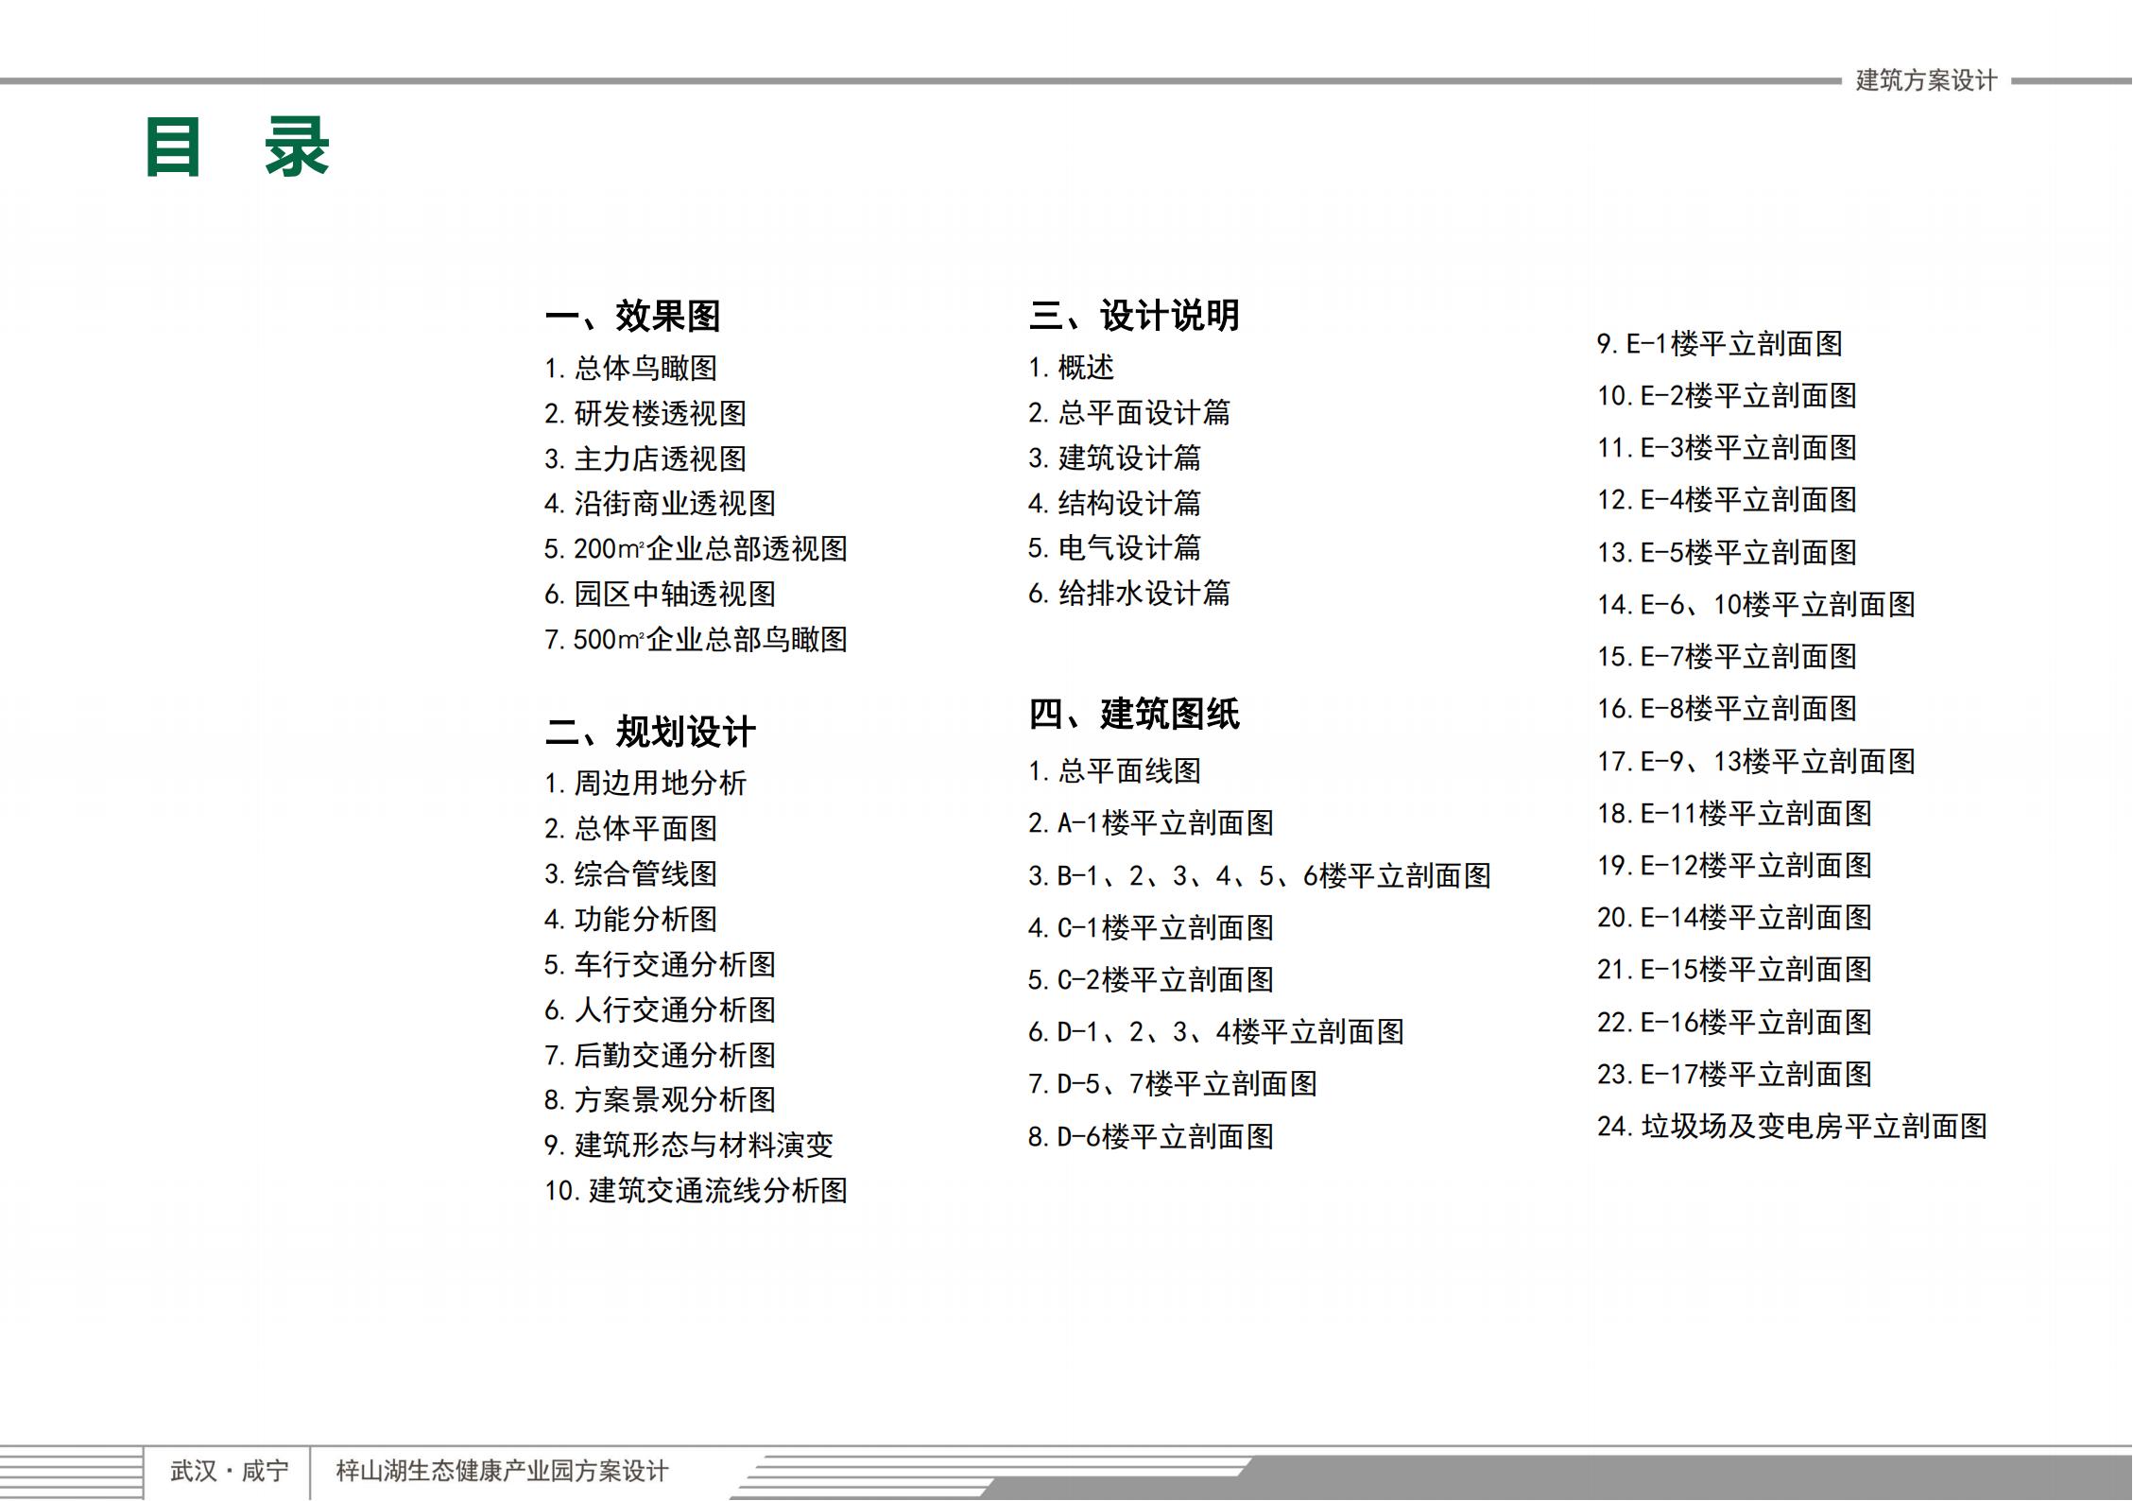Click the 周边用地分析 entry
2133x1501 pixels.
[645, 783]
